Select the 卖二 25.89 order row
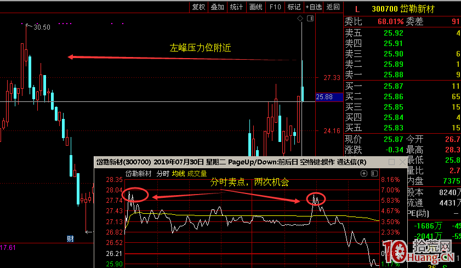Image resolution: width=461 pixels, height=268 pixels. (402, 64)
